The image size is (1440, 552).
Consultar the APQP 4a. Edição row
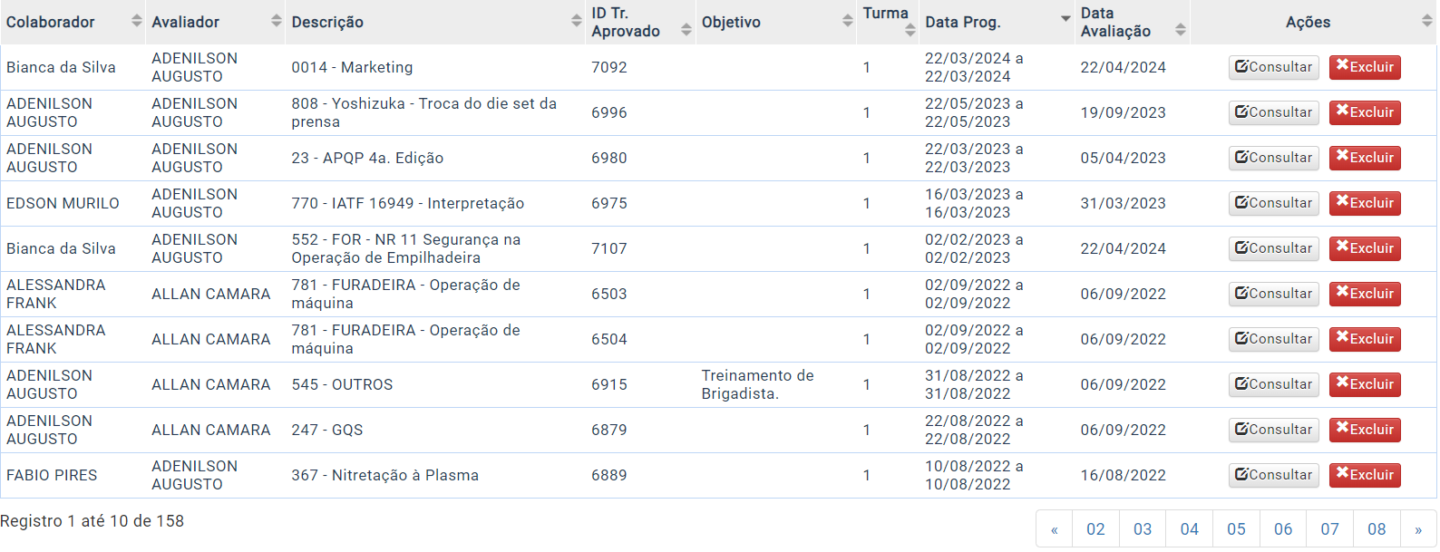tap(1274, 158)
